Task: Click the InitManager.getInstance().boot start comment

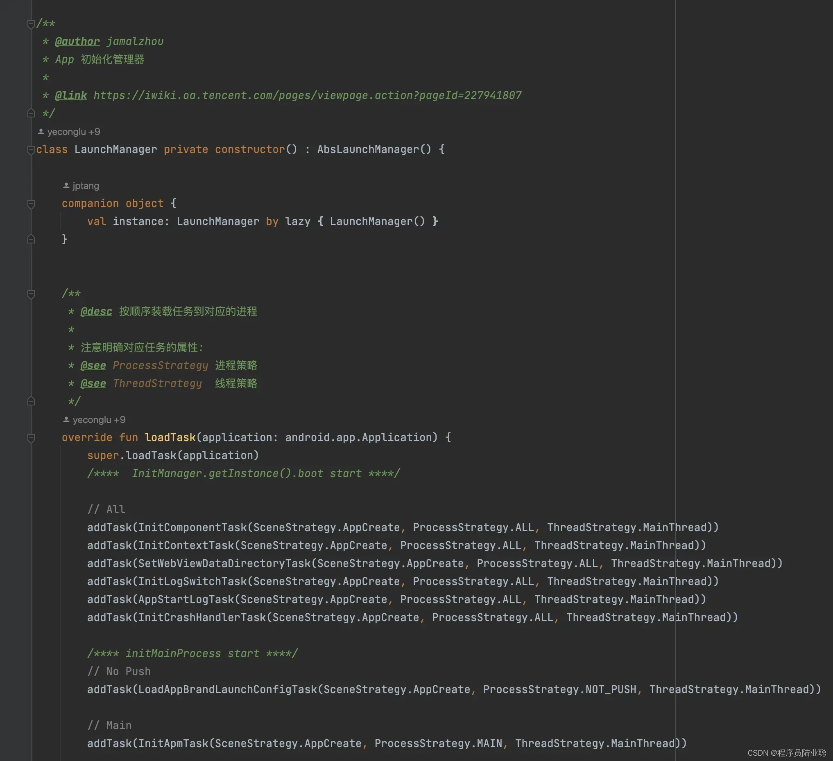Action: point(243,473)
